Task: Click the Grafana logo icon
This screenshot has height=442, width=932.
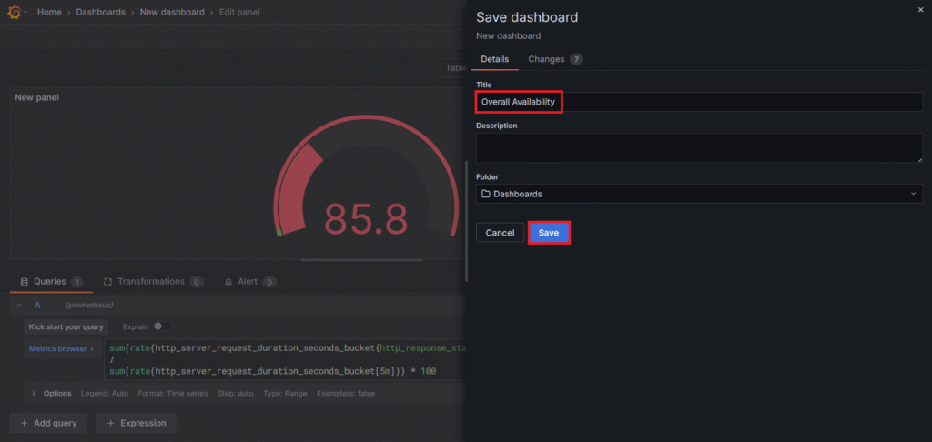Action: [x=14, y=12]
